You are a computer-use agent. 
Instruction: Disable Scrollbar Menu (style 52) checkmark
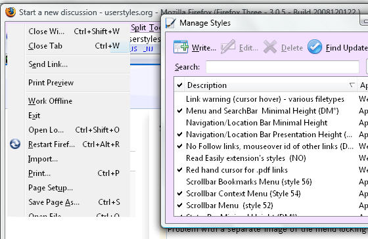tap(180, 206)
